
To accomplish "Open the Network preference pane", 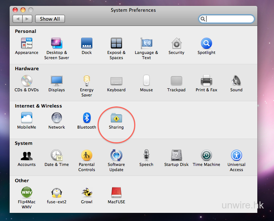I will pyautogui.click(x=56, y=118).
